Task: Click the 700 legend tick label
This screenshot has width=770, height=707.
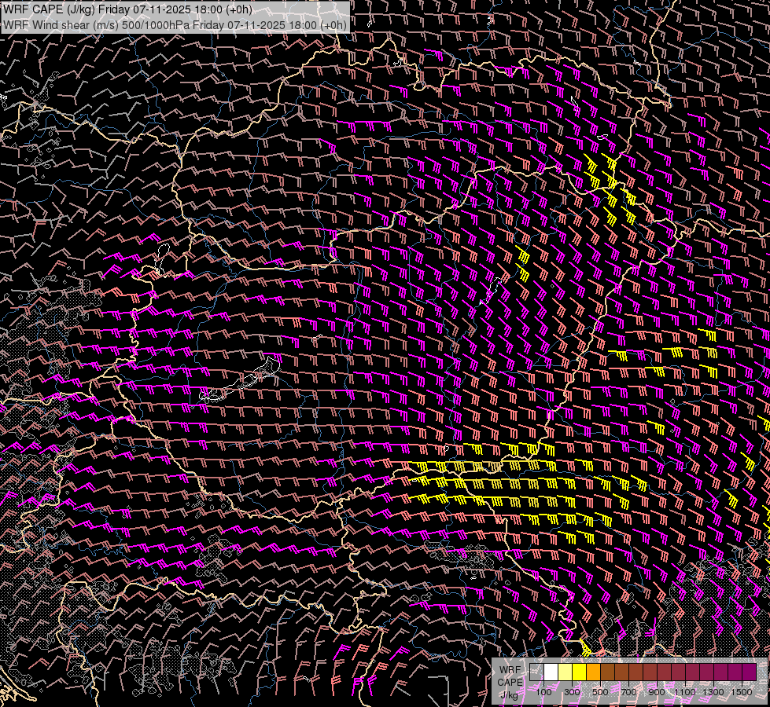Action: click(628, 692)
